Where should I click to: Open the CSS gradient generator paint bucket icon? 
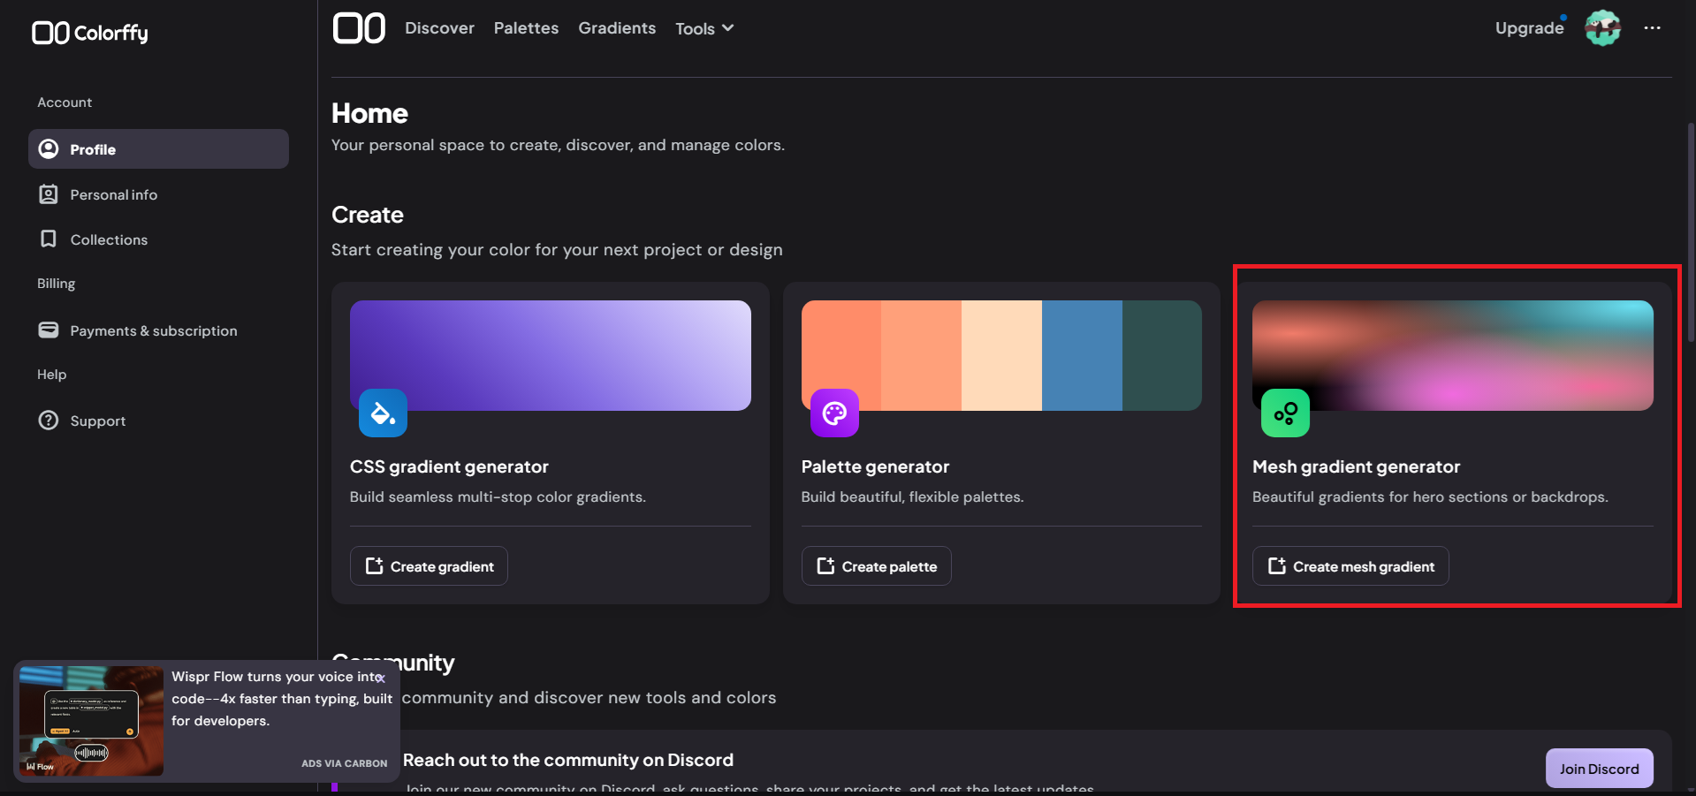tap(383, 413)
